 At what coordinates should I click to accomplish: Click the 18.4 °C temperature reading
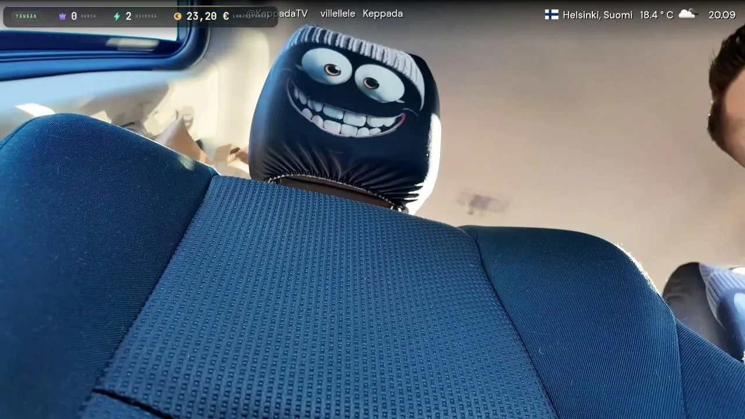tap(657, 15)
